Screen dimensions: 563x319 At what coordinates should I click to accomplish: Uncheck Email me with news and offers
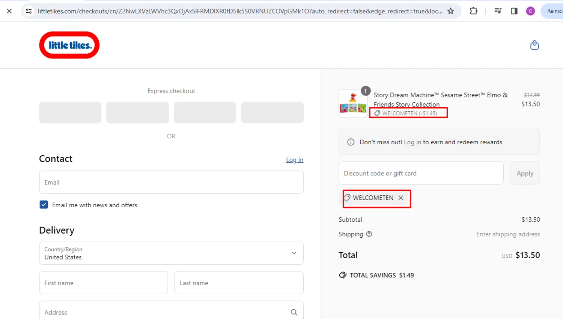point(44,205)
